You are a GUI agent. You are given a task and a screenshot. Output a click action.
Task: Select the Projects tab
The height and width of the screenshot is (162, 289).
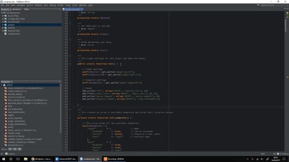5,9
